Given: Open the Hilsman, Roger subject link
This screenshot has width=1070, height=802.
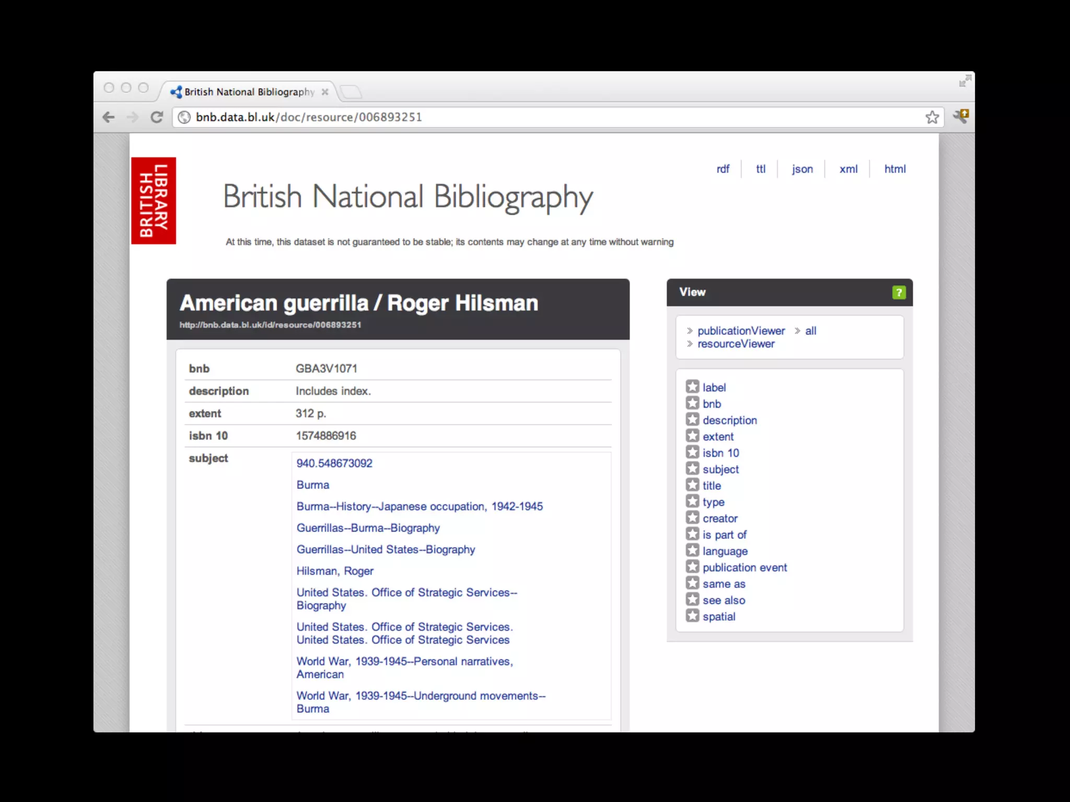Looking at the screenshot, I should 335,571.
